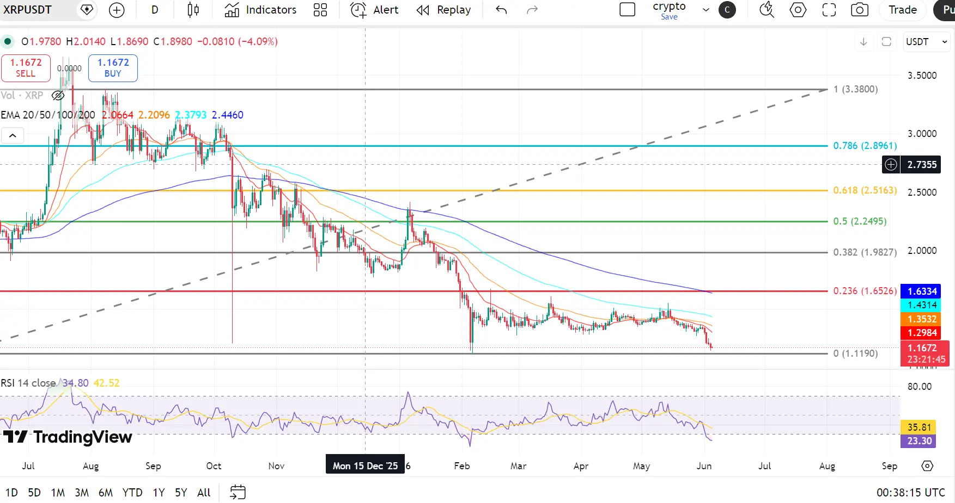
Task: Select the 0.236 (1.6526) Fibonacci level
Action: pyautogui.click(x=865, y=291)
